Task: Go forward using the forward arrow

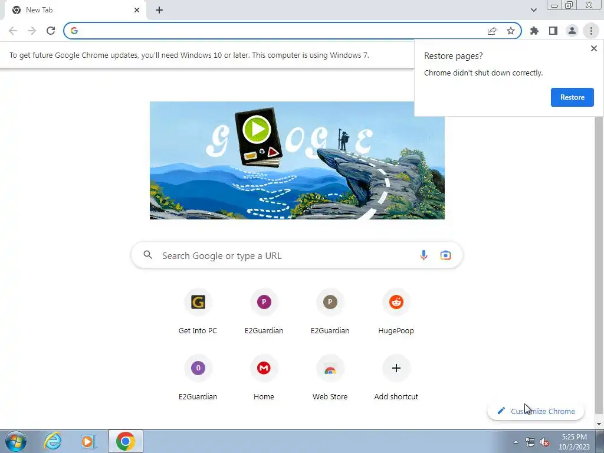Action: click(32, 31)
